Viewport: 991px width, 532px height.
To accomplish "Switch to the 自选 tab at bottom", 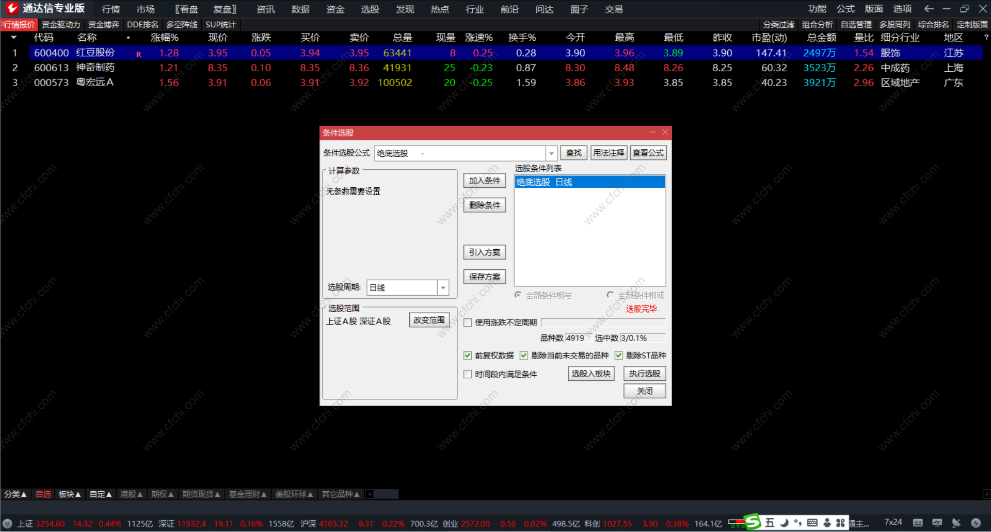I will click(x=43, y=494).
